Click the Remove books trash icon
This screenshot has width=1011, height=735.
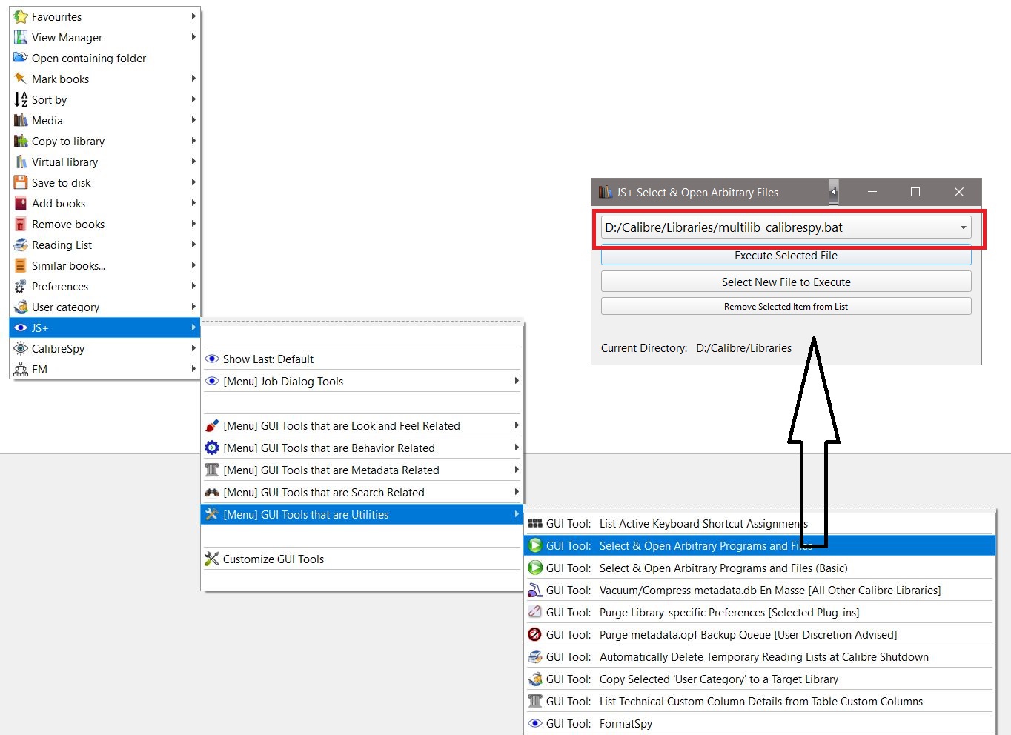click(21, 224)
